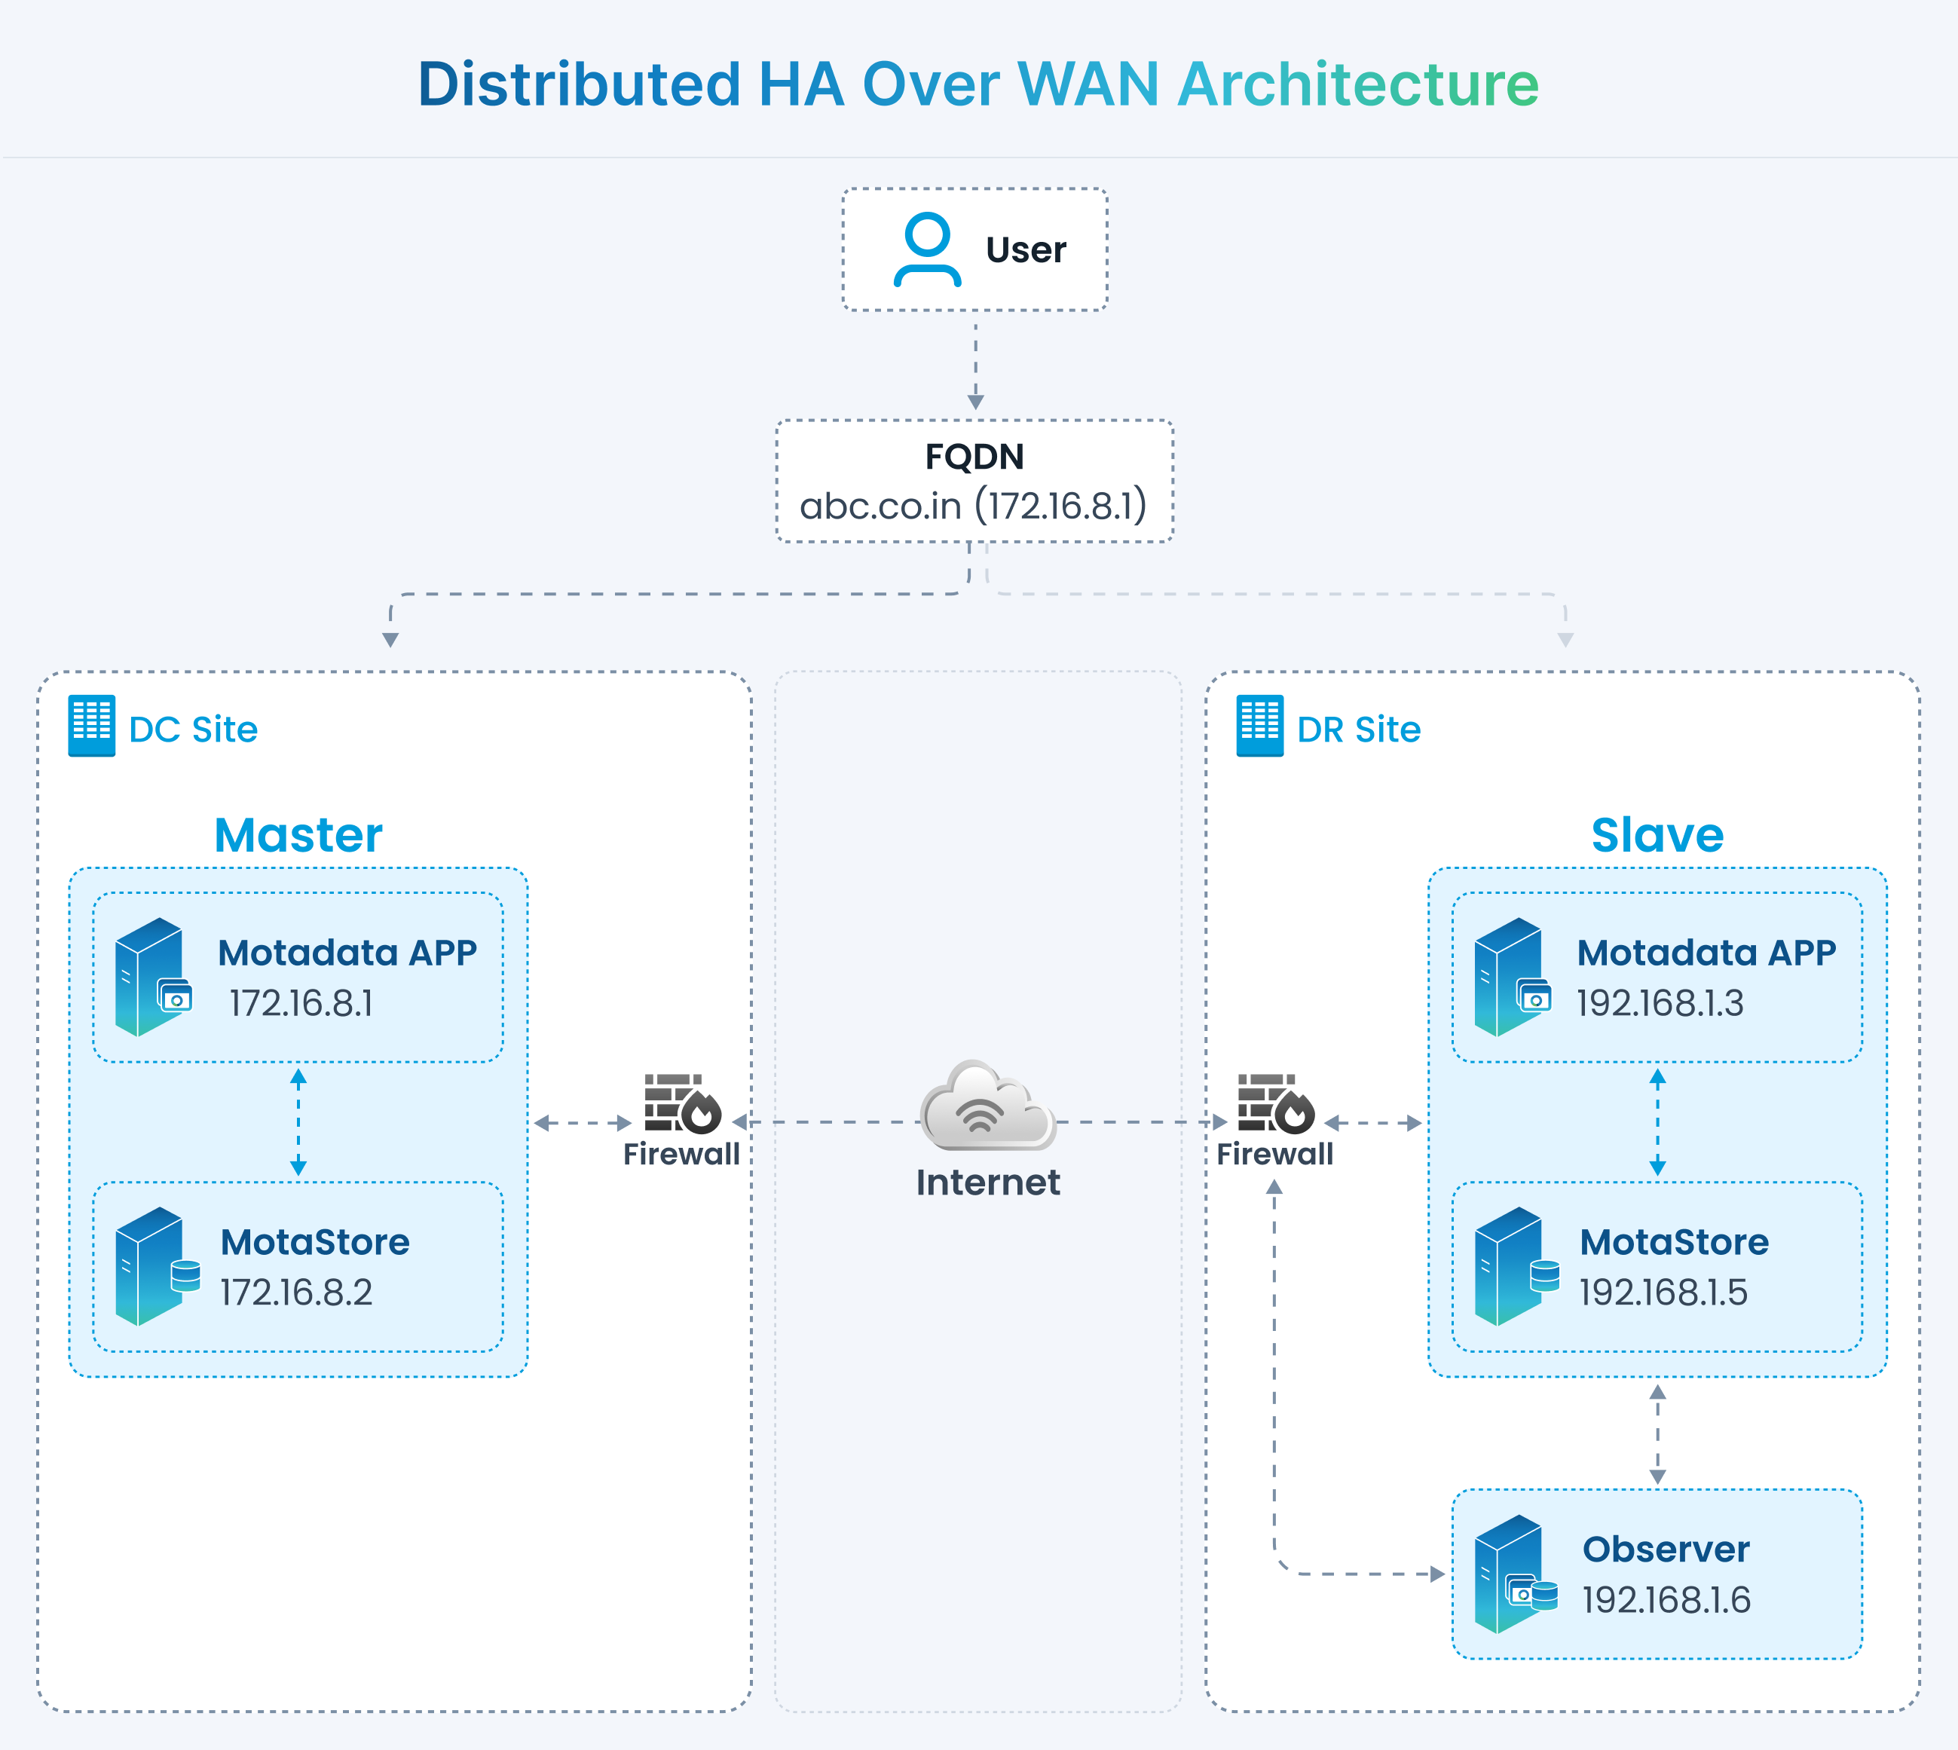Image resolution: width=1958 pixels, height=1750 pixels.
Task: Select the Slave 'MotaStore' title
Action: (x=1675, y=1241)
